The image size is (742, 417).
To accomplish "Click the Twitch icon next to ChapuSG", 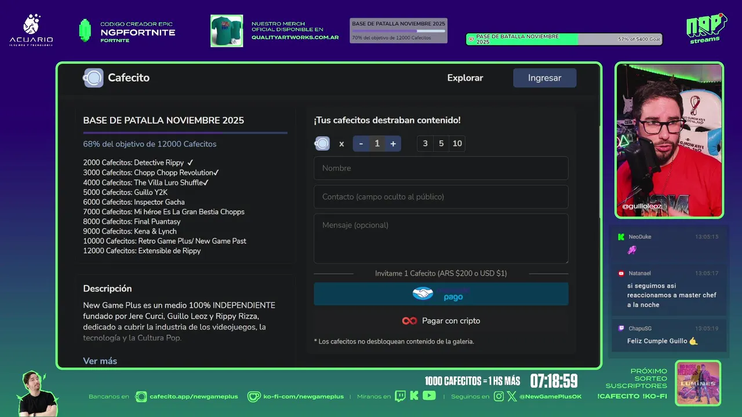I will [x=621, y=328].
